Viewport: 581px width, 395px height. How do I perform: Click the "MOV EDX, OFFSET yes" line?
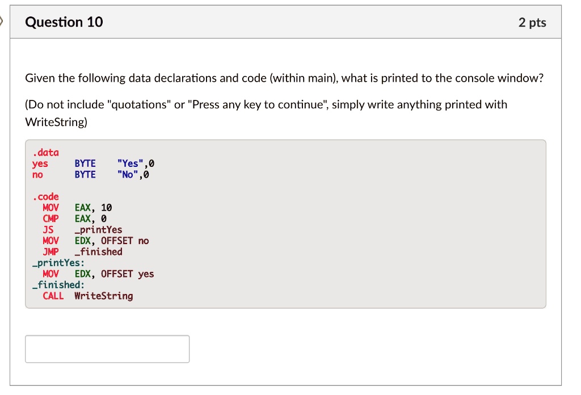tap(98, 274)
